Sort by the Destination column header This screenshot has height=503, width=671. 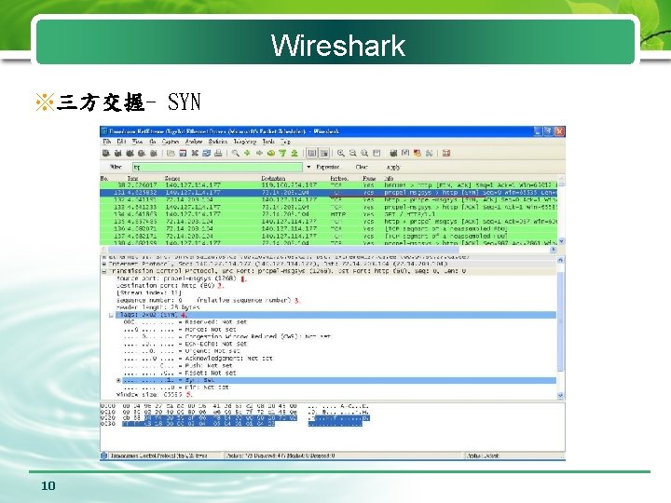coord(273,178)
